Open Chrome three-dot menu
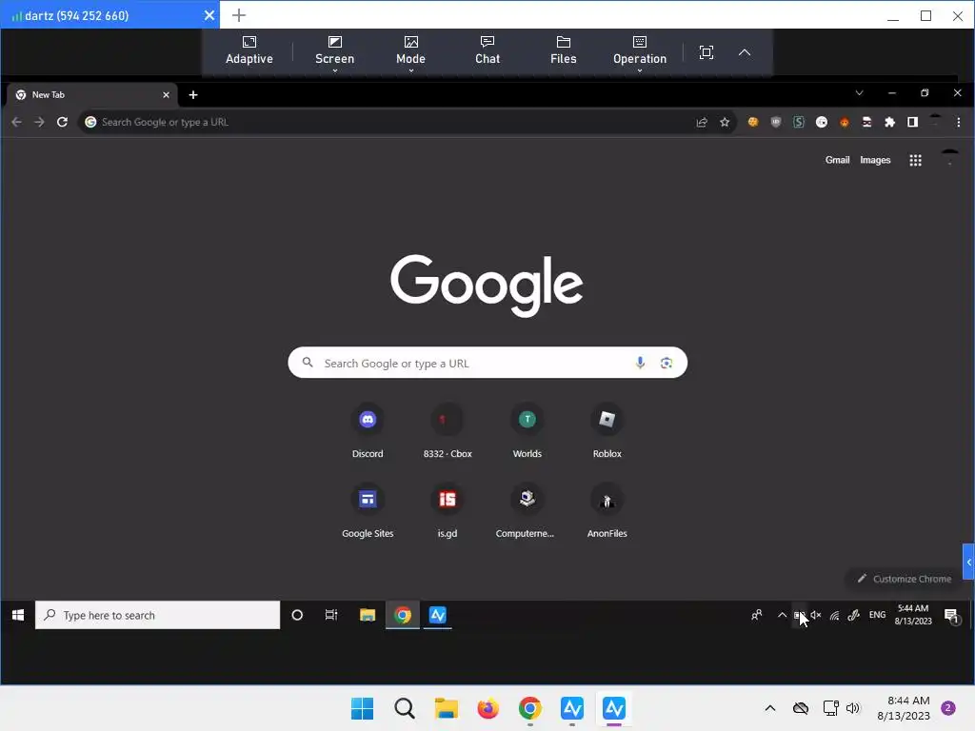The height and width of the screenshot is (731, 975). point(958,122)
